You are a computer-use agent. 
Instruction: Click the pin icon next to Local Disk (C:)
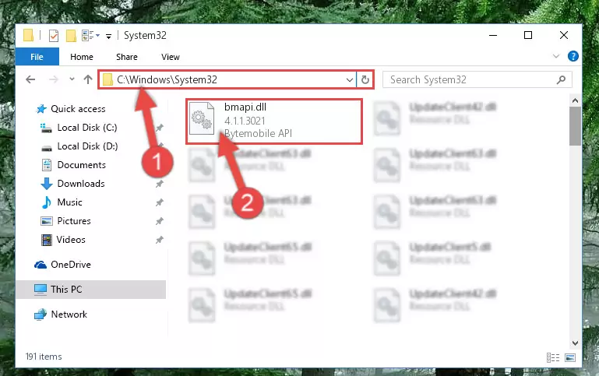(x=160, y=128)
